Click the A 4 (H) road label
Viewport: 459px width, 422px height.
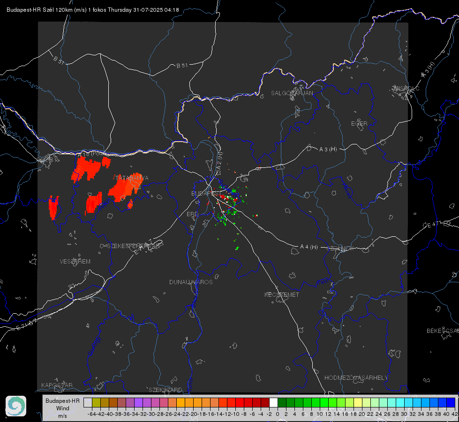309,247
